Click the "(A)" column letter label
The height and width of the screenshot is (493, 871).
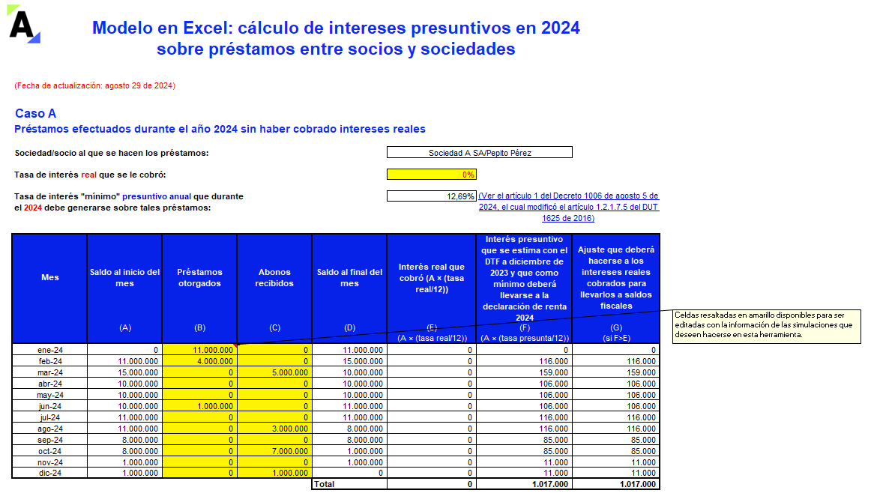click(125, 327)
